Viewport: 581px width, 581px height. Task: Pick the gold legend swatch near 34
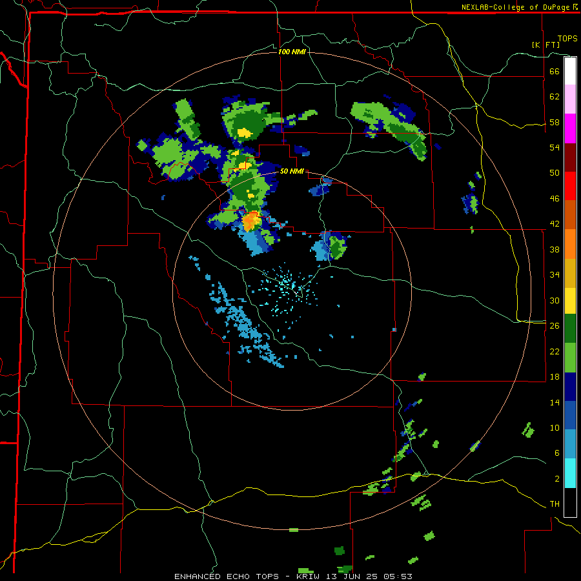pyautogui.click(x=570, y=273)
